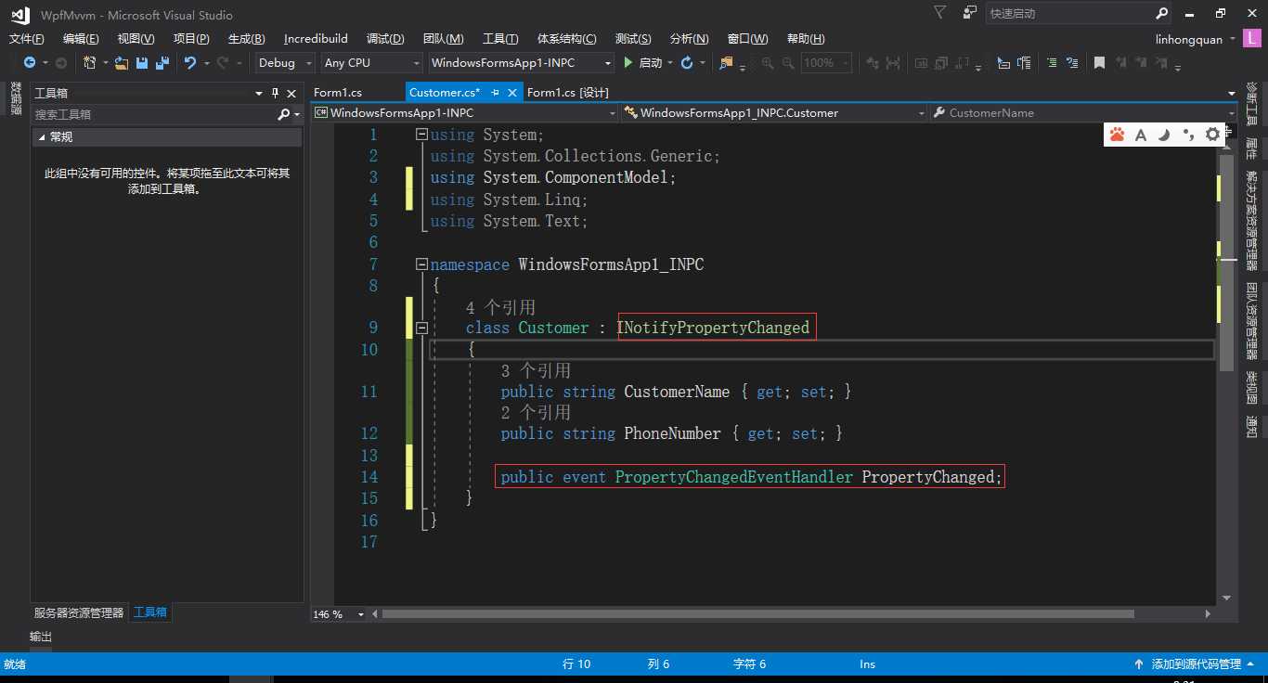Image resolution: width=1268 pixels, height=683 pixels.
Task: Click the Save All icon
Action: pyautogui.click(x=162, y=63)
